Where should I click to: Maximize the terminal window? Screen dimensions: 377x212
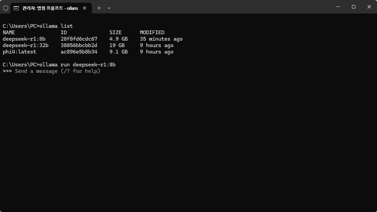(x=353, y=7)
